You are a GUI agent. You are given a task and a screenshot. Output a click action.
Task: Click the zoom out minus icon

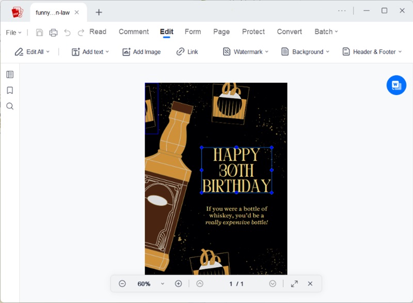click(x=122, y=283)
